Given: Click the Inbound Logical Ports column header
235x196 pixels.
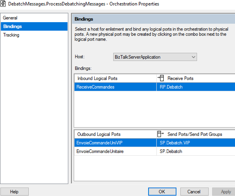Looking at the screenshot, I should (x=115, y=78).
